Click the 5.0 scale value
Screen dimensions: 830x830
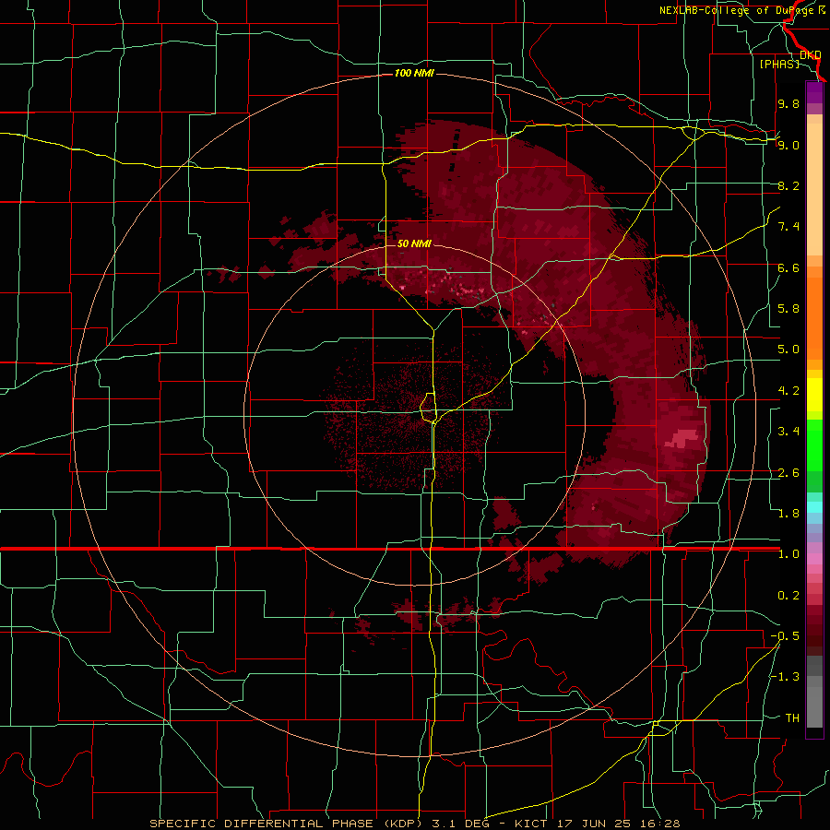788,350
